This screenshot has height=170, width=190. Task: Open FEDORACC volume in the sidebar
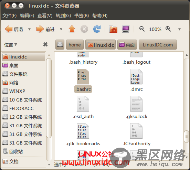pyautogui.click(x=23, y=108)
